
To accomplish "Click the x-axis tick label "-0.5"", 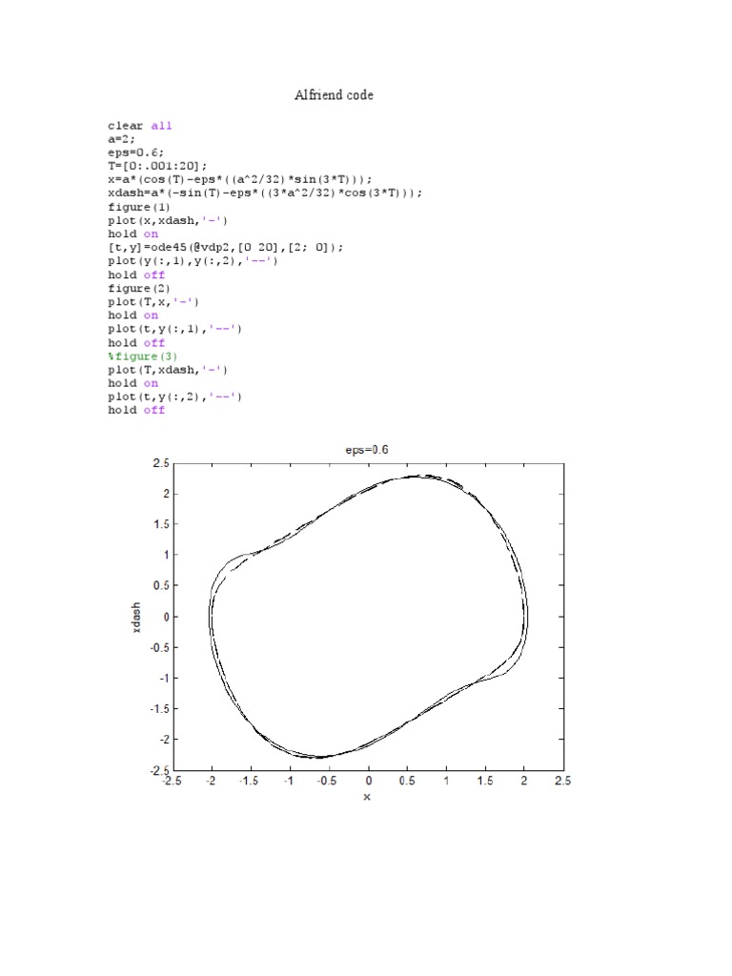I will tap(326, 782).
